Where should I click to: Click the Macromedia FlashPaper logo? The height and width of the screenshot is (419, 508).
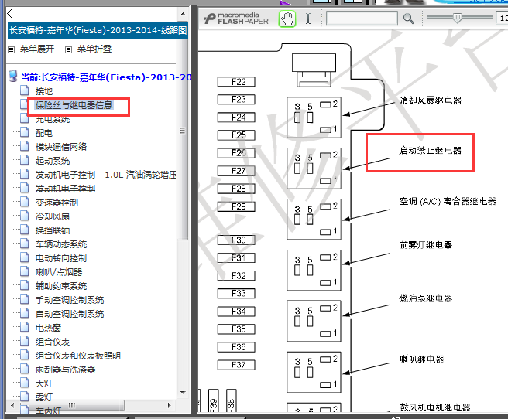click(x=236, y=19)
